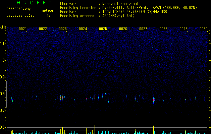Viewport: 211px width, 134px height.
Task: Click the 0.9 kHz axis label
Action: coord(3,77)
